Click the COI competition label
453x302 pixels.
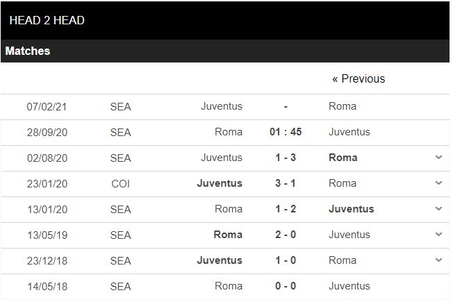[120, 183]
